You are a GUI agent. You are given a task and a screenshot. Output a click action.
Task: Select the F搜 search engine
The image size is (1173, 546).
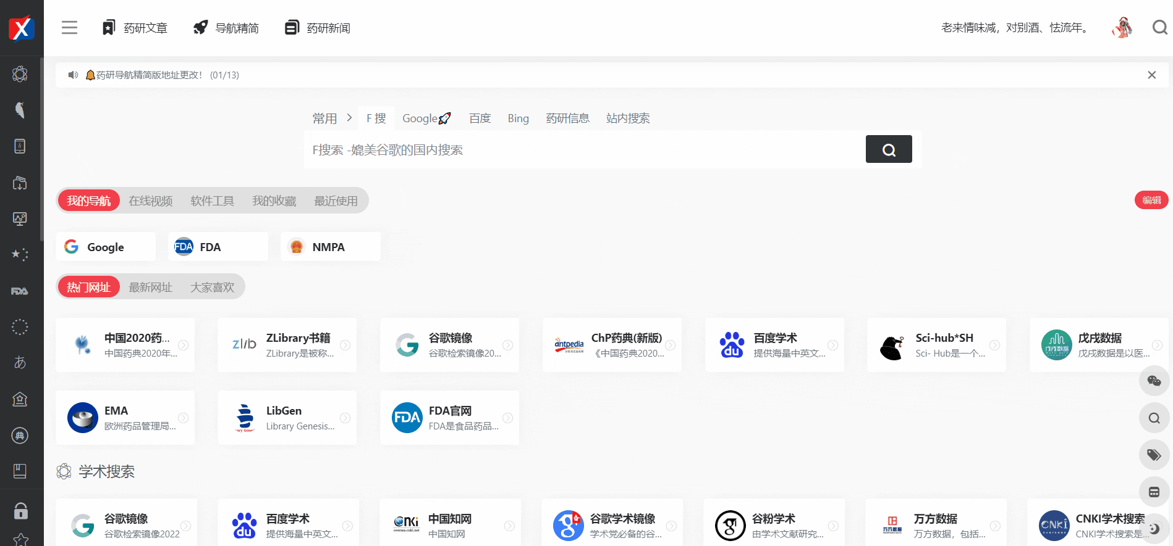pyautogui.click(x=376, y=118)
